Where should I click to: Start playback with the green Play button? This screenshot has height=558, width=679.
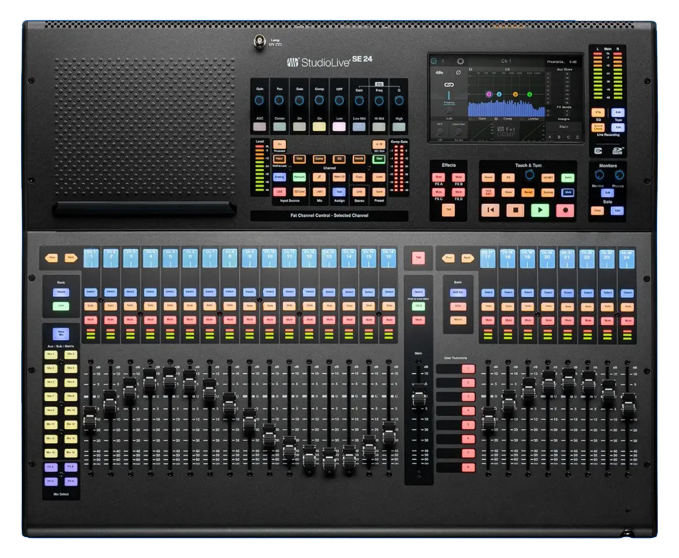point(540,210)
